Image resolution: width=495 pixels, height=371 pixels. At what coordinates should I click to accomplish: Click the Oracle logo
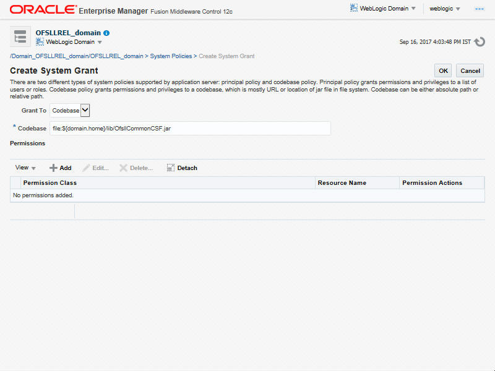pyautogui.click(x=43, y=9)
